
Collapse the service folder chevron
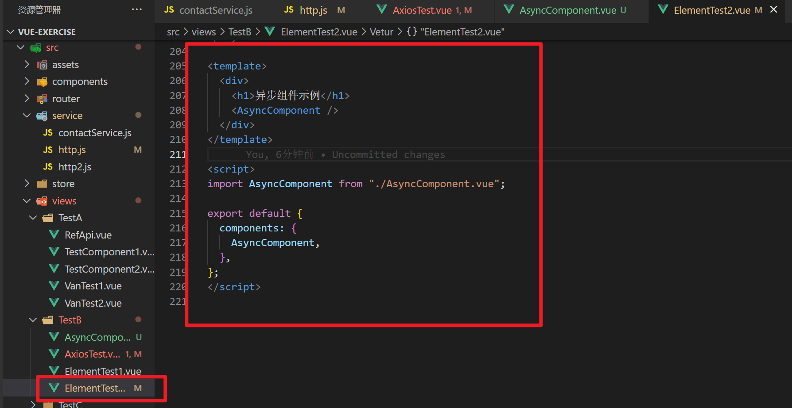point(27,115)
